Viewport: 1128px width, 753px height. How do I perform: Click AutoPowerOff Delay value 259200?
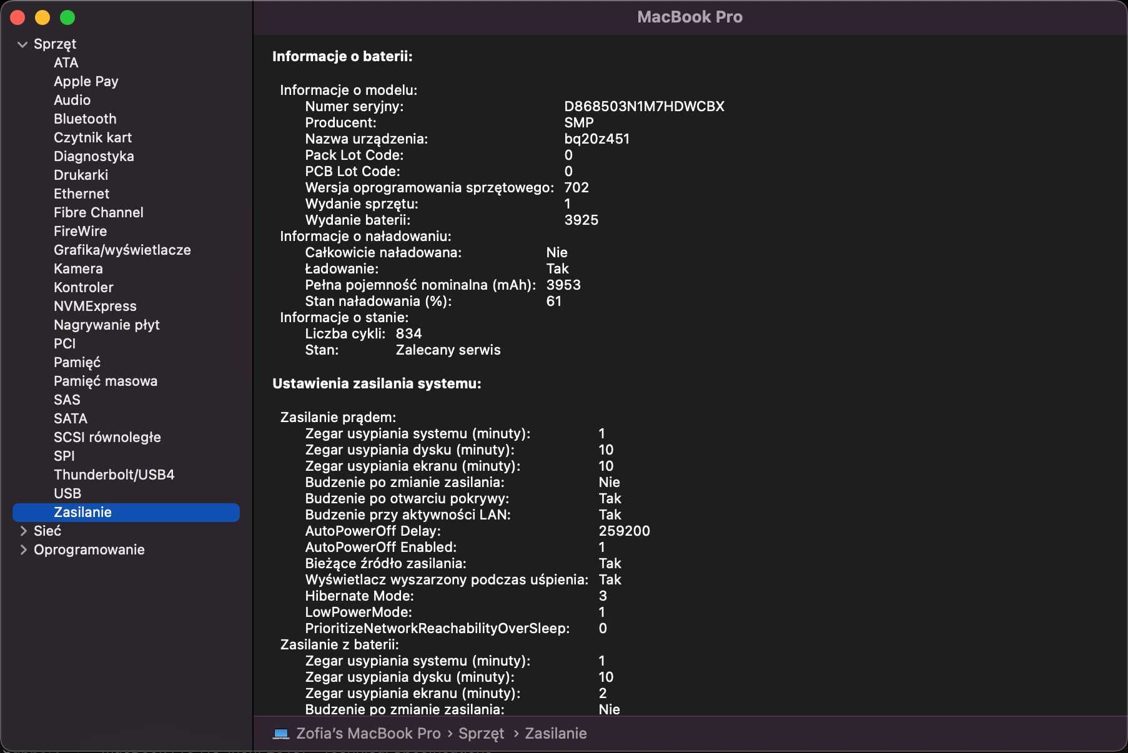pyautogui.click(x=625, y=531)
